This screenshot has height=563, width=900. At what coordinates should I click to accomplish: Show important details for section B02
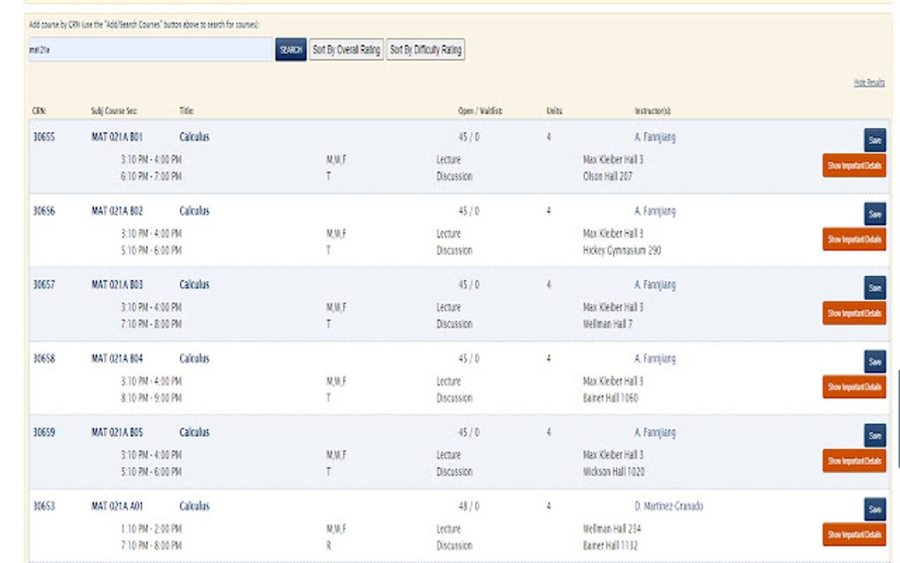coord(854,239)
